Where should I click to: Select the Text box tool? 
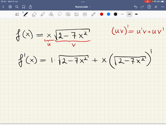(x=85, y=14)
